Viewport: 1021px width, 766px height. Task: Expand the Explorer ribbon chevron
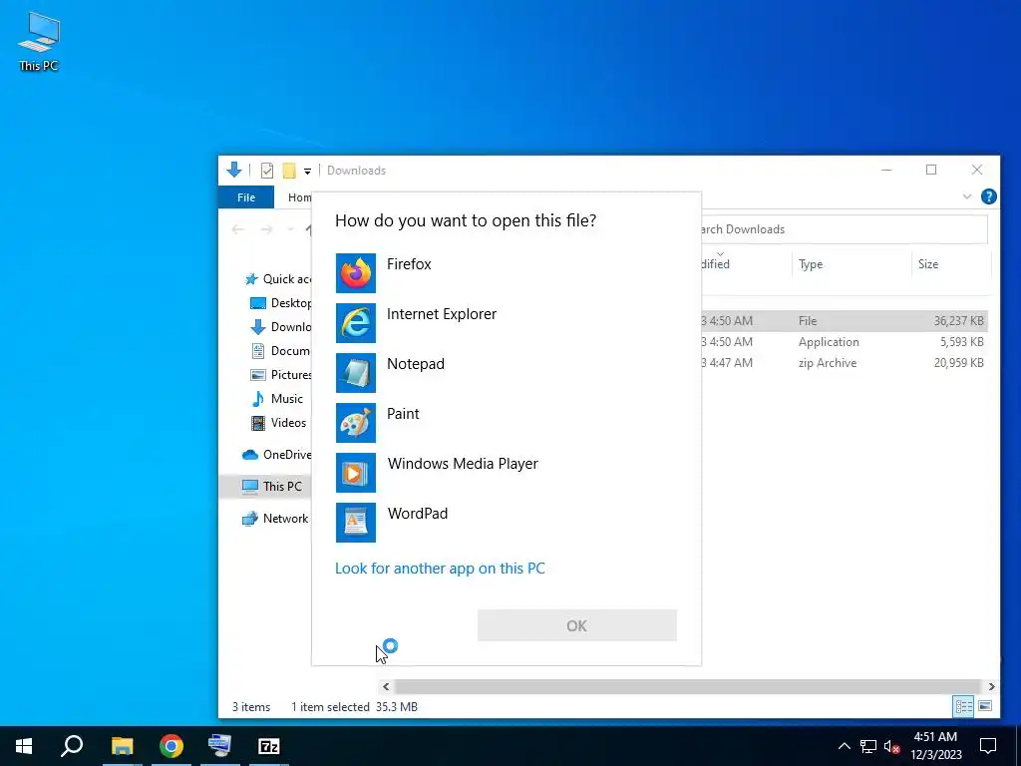coord(967,196)
